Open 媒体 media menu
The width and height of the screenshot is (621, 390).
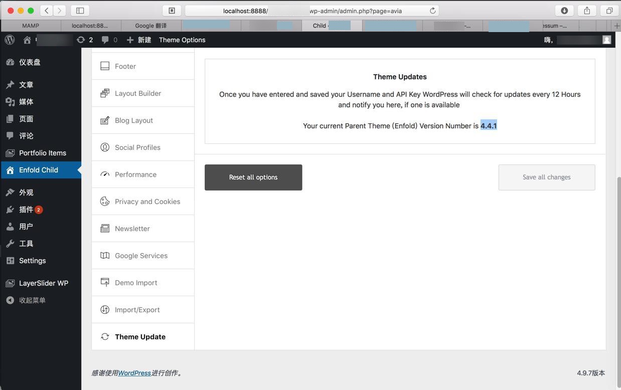41,102
